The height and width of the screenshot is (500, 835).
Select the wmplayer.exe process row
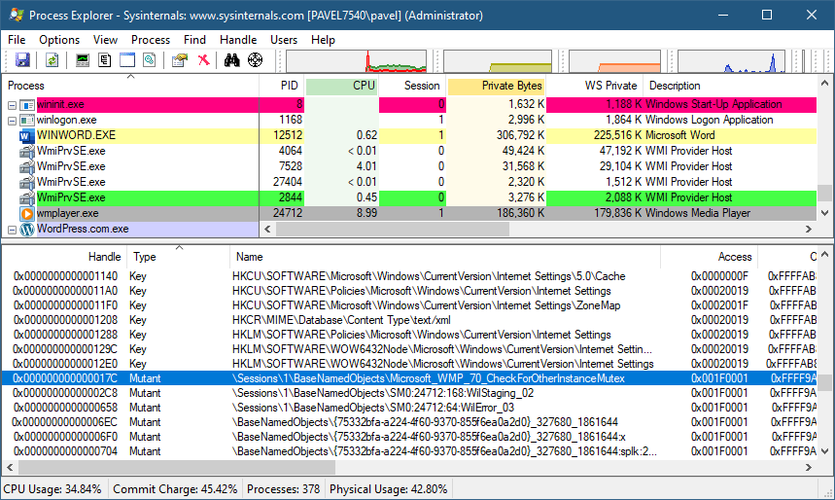point(409,213)
